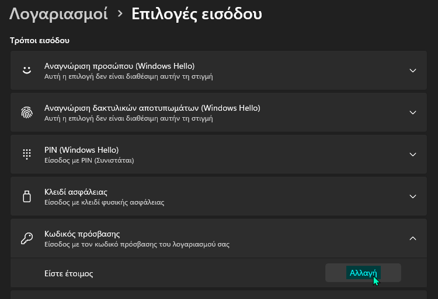Click the Είστε έτοιμος status text
This screenshot has width=438, height=299.
(69, 273)
